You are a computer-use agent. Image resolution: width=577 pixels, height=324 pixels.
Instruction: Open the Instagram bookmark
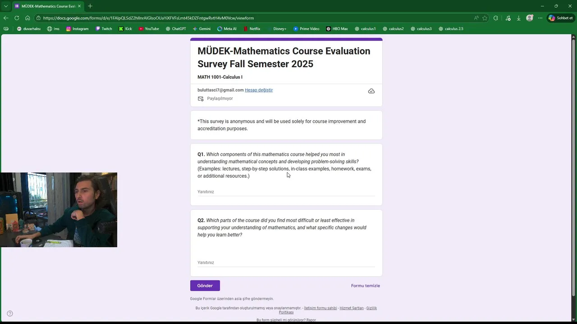point(77,29)
